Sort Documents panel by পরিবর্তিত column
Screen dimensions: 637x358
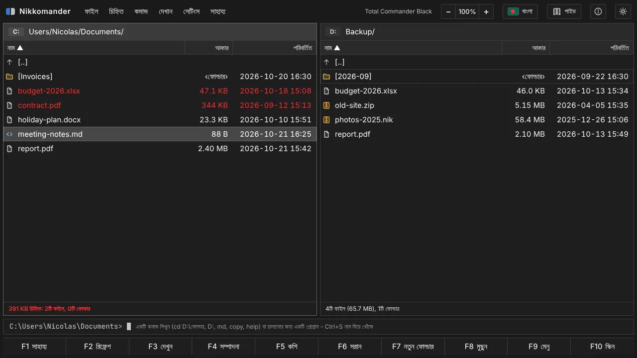pyautogui.click(x=275, y=48)
